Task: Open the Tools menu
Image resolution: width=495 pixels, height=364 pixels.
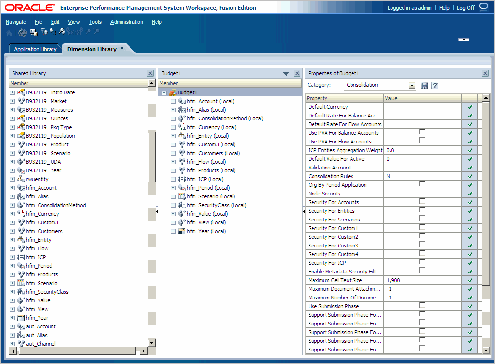Action: click(x=95, y=22)
